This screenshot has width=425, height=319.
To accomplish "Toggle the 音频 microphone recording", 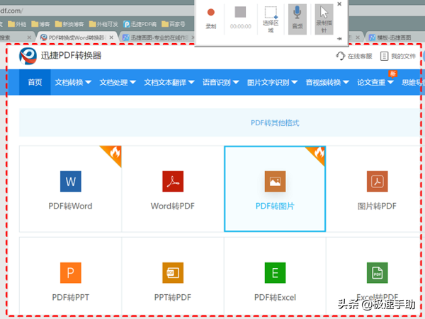I will click(x=297, y=19).
